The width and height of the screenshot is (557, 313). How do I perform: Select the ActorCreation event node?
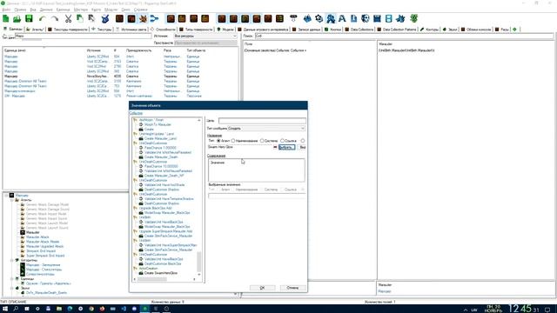pyautogui.click(x=148, y=269)
